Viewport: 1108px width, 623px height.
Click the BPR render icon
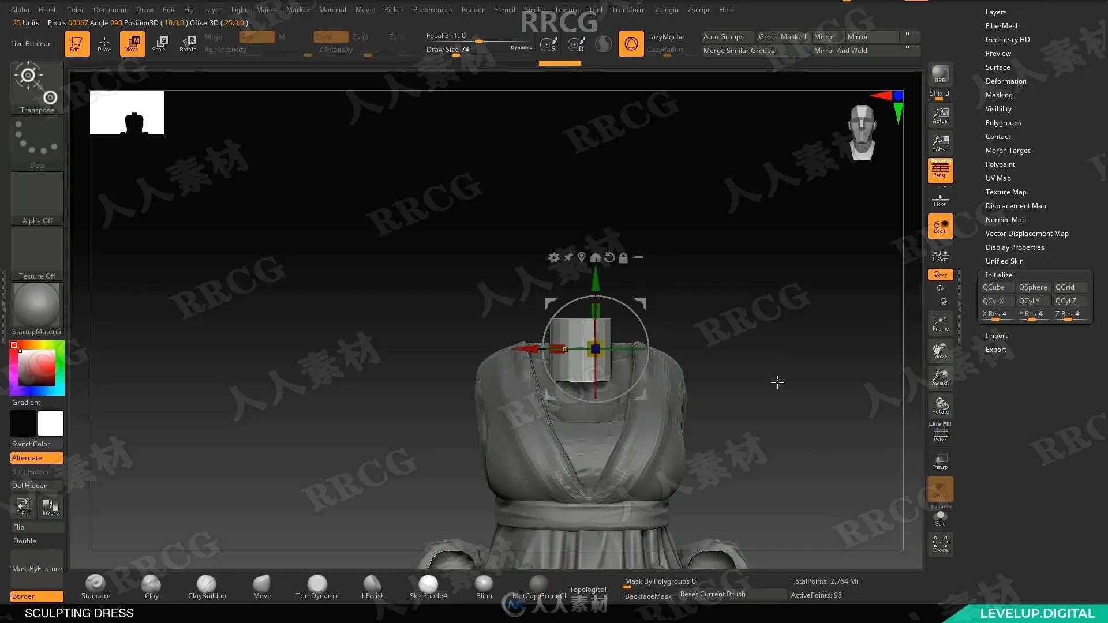tap(940, 74)
